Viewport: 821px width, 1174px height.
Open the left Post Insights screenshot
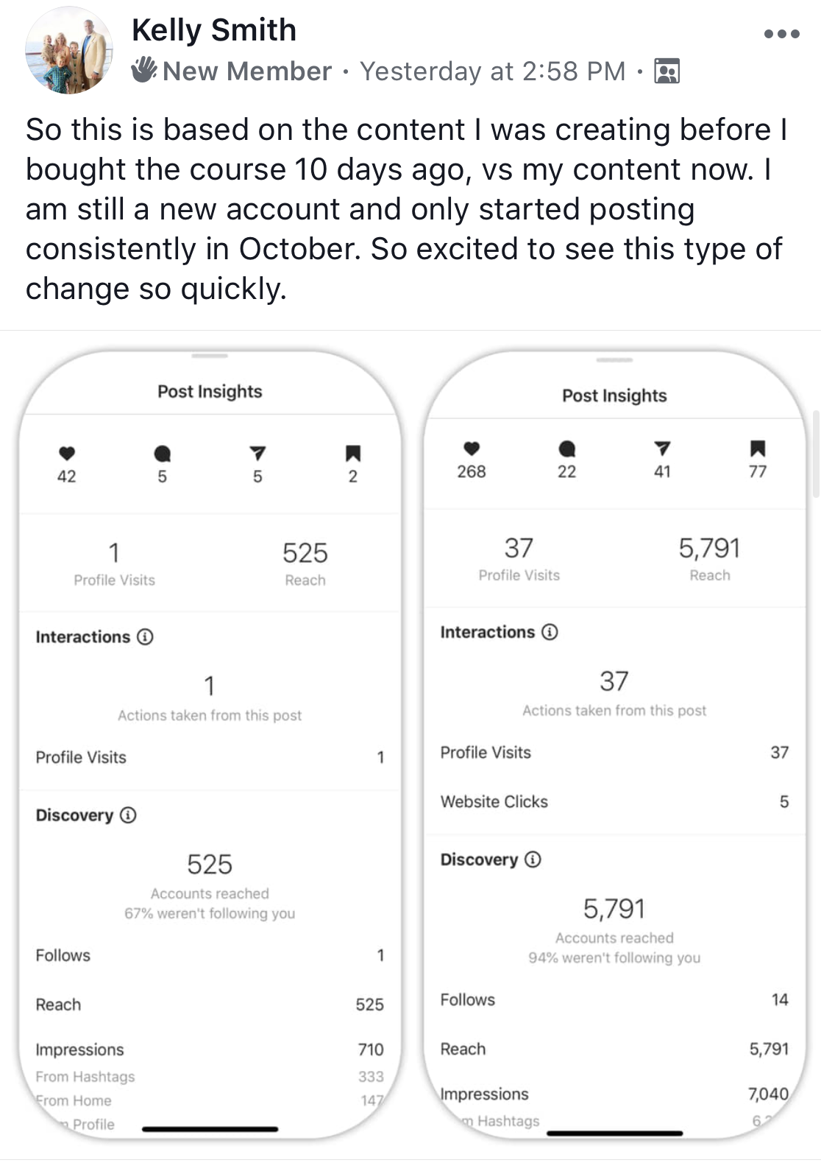[210, 745]
